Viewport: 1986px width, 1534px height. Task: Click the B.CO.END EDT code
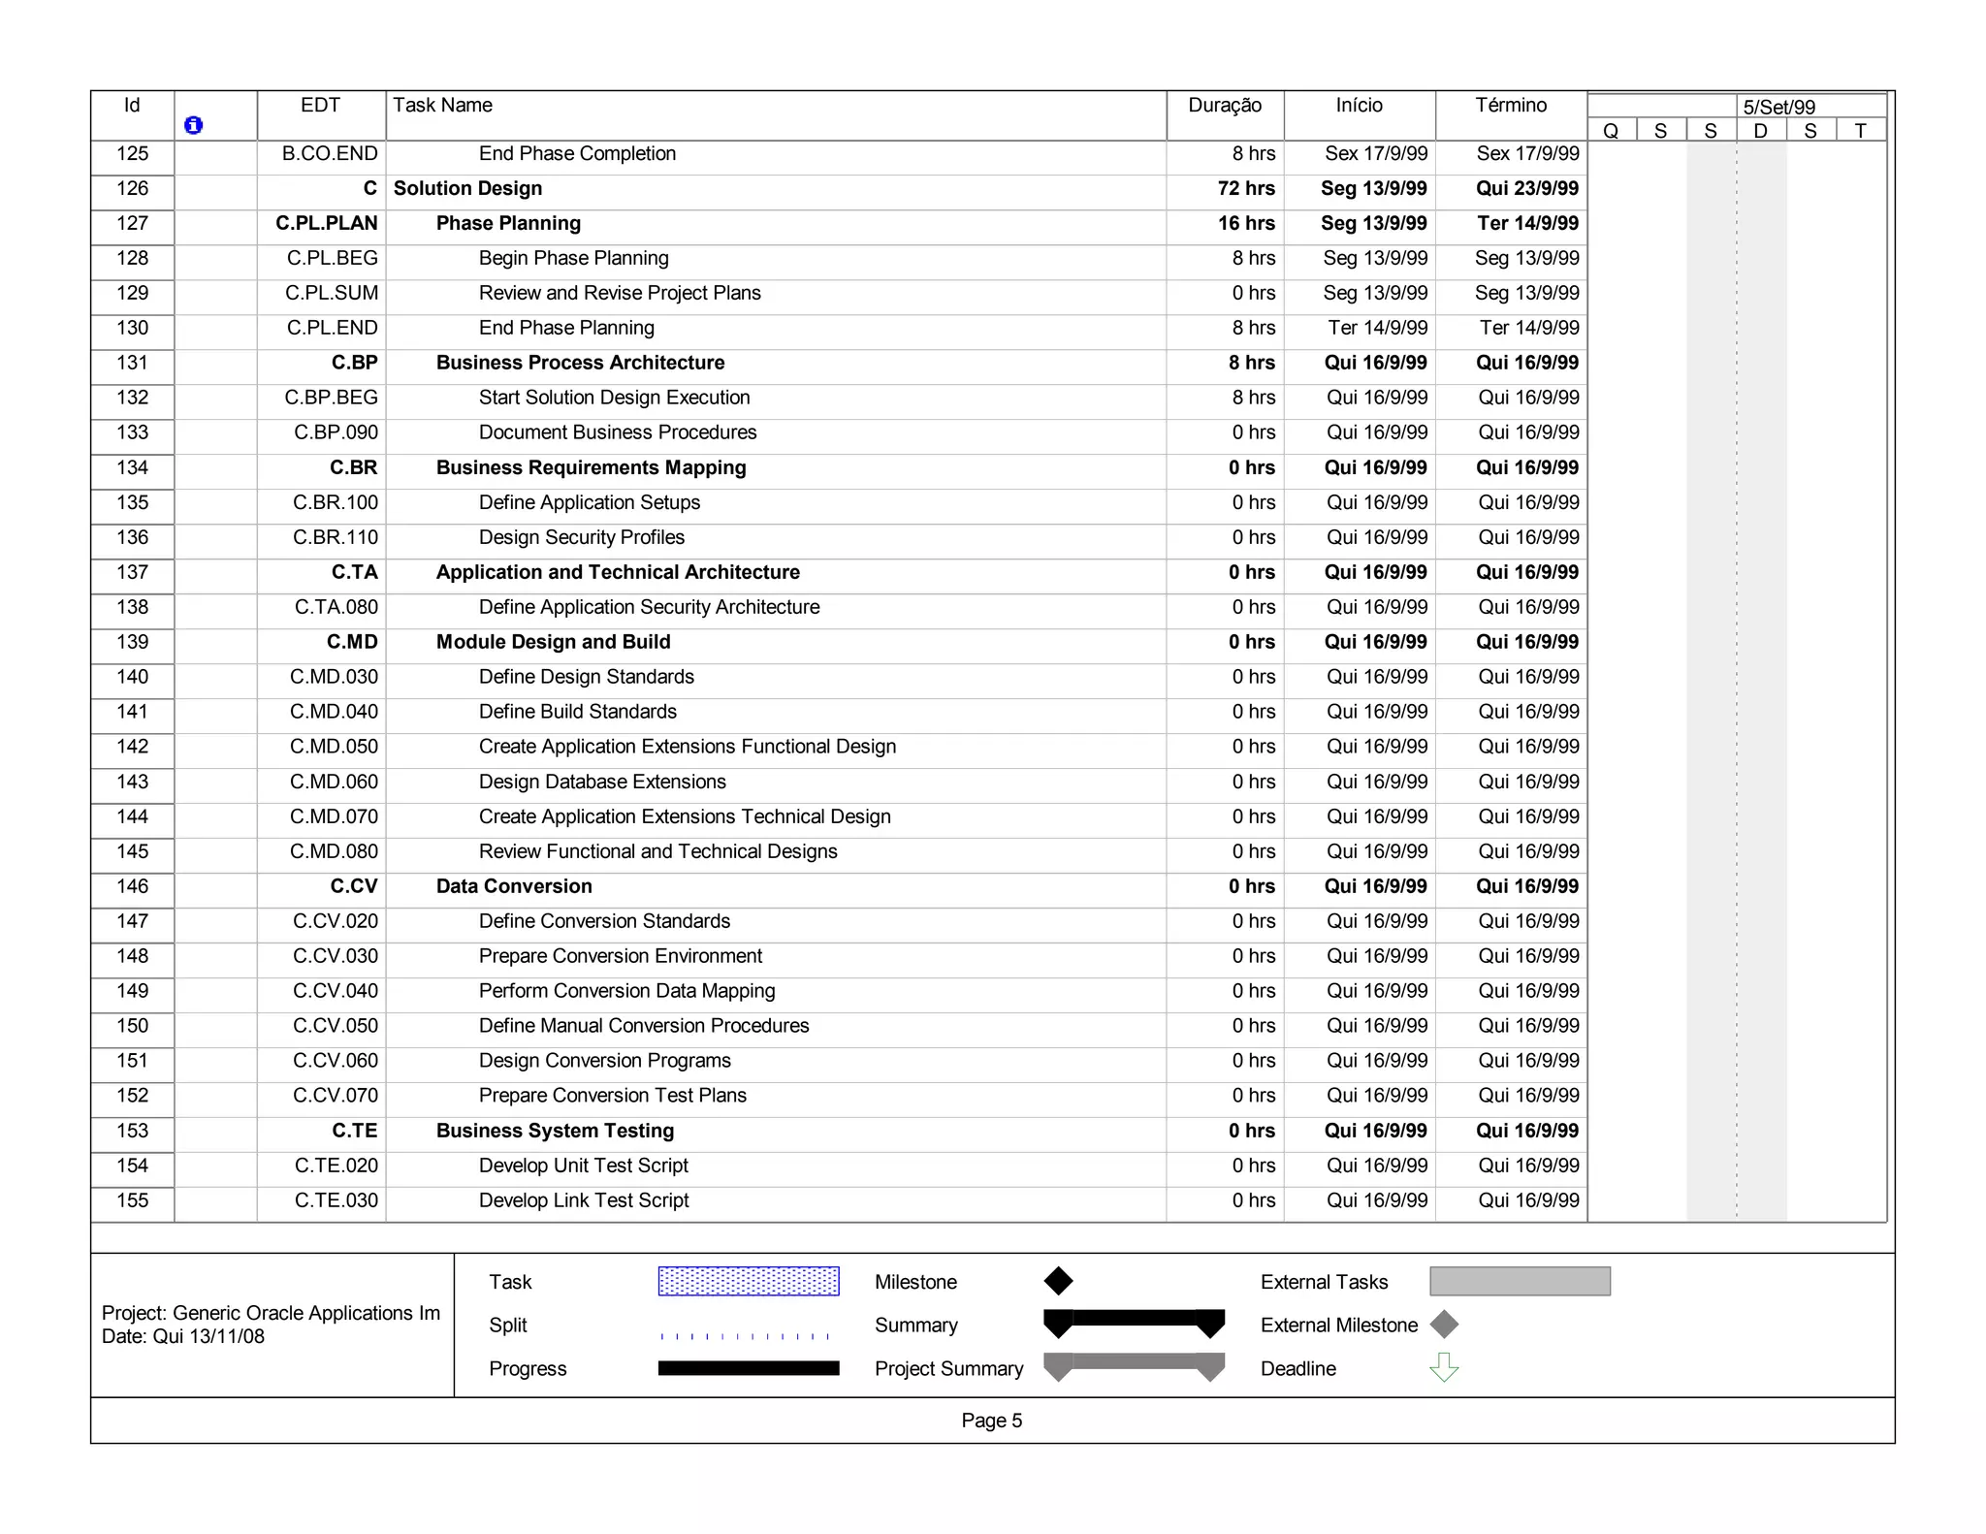tap(330, 153)
